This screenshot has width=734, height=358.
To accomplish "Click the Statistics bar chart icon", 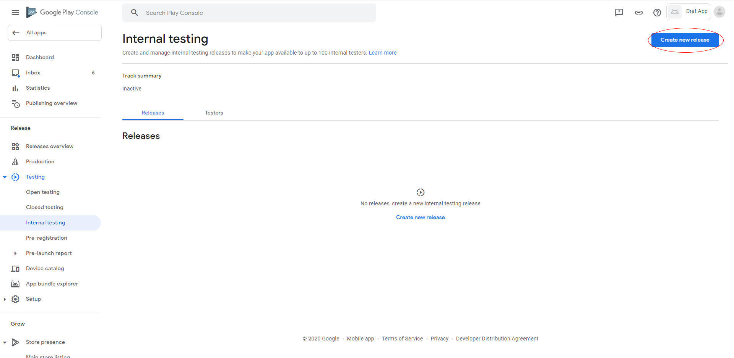I will (15, 88).
